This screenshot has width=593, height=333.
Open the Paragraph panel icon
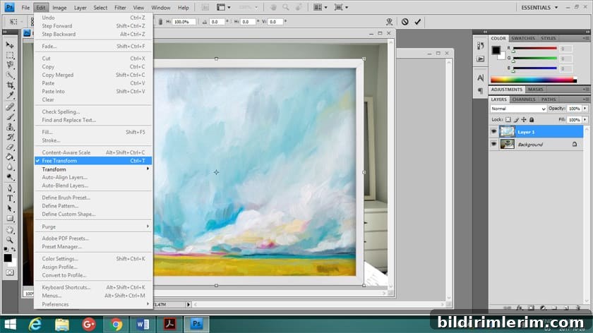480,91
